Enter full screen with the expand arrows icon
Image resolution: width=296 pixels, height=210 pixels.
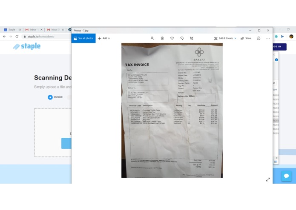(x=268, y=179)
